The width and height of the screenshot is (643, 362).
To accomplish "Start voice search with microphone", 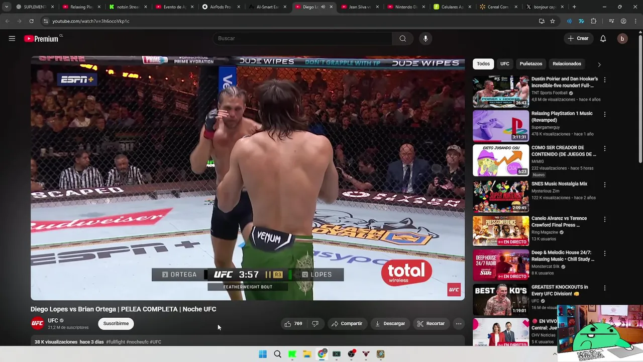I will (x=425, y=39).
